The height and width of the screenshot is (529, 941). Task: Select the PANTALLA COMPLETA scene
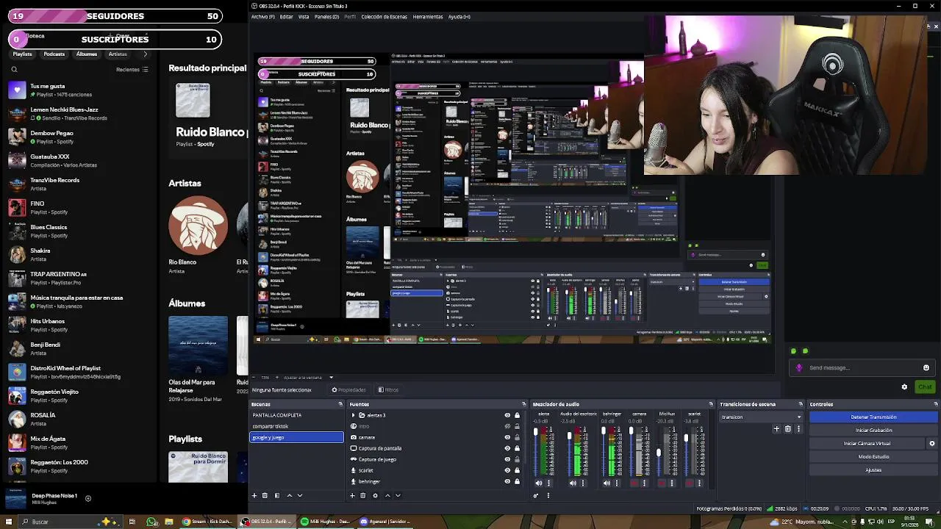tap(296, 415)
